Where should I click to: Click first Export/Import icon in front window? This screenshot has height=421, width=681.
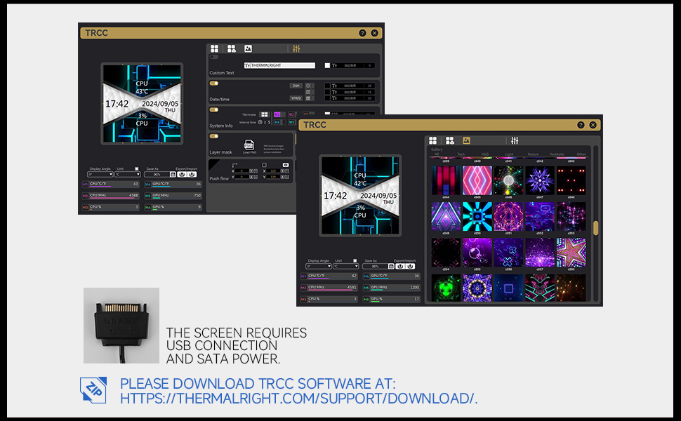click(x=400, y=266)
